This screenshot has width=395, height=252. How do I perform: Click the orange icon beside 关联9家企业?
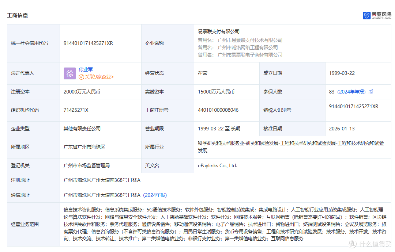(x=81, y=77)
